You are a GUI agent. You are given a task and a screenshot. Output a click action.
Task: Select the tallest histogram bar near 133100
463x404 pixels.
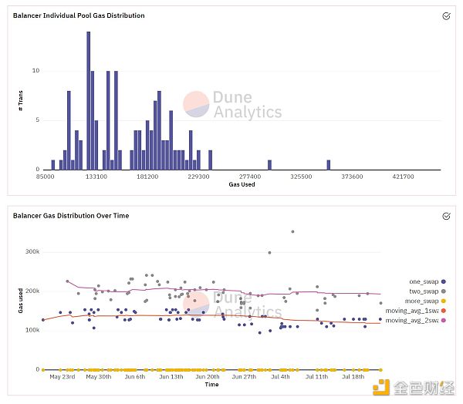click(x=89, y=100)
